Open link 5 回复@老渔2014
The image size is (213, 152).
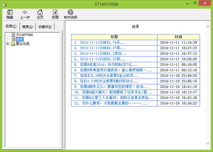point(108,65)
